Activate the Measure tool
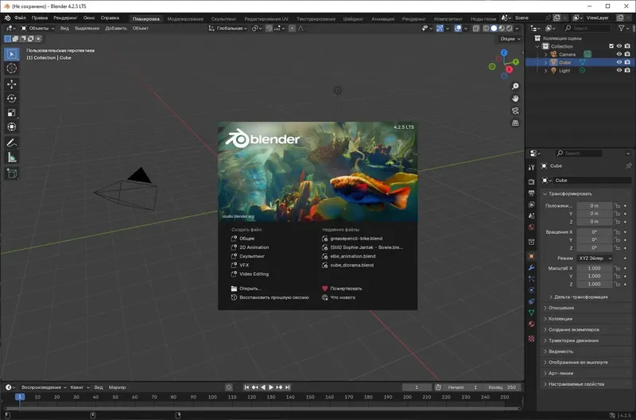The image size is (636, 420). pyautogui.click(x=12, y=157)
